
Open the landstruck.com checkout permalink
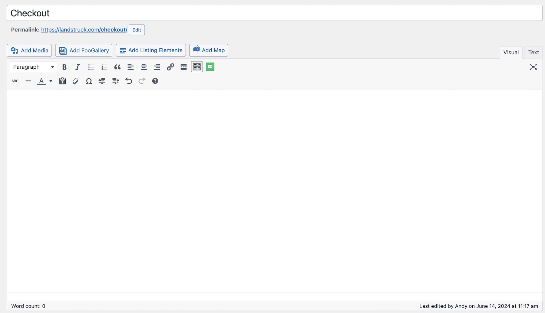tap(84, 30)
